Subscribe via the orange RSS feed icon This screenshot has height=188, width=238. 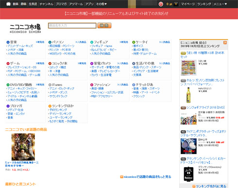(x=225, y=43)
